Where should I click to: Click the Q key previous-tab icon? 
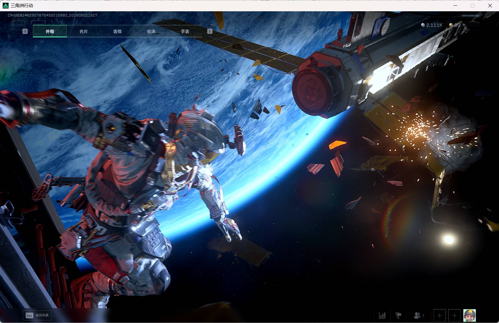coord(25,31)
